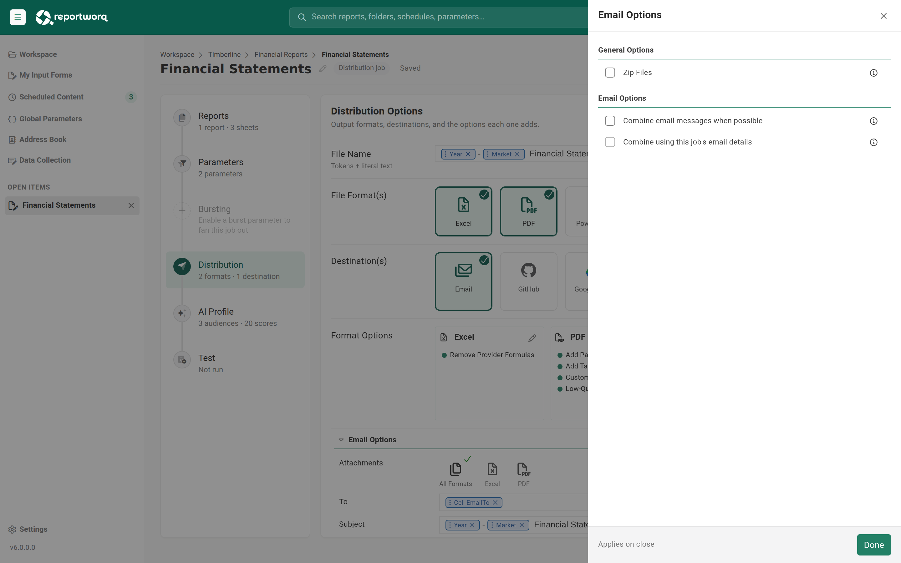Open the Reports step icon
The height and width of the screenshot is (563, 901).
pyautogui.click(x=182, y=118)
